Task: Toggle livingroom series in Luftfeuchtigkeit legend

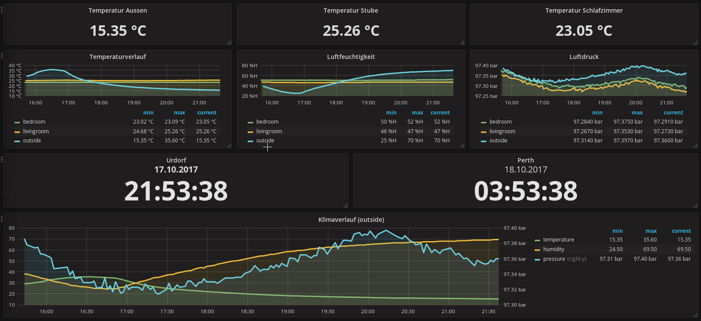Action: click(x=269, y=131)
